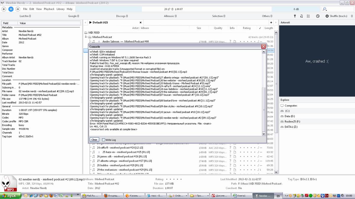Enable the Write Log checkbox
The height and width of the screenshot is (199, 355).
click(x=104, y=140)
